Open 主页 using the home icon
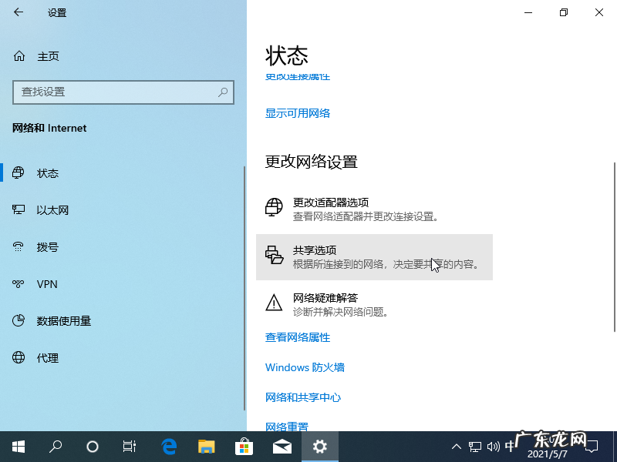 18,55
